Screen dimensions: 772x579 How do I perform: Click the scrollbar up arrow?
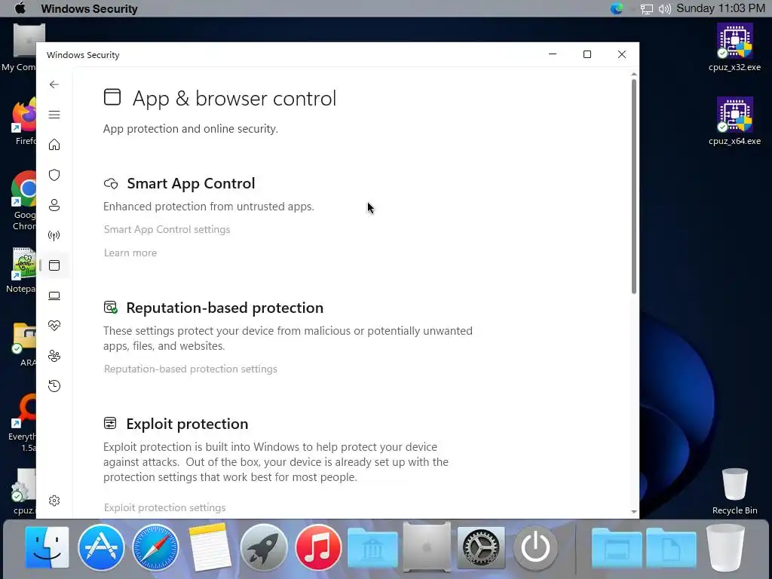[633, 75]
